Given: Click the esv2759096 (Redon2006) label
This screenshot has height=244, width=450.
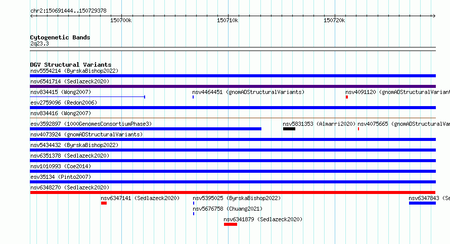Looking at the screenshot, I should (x=64, y=103).
